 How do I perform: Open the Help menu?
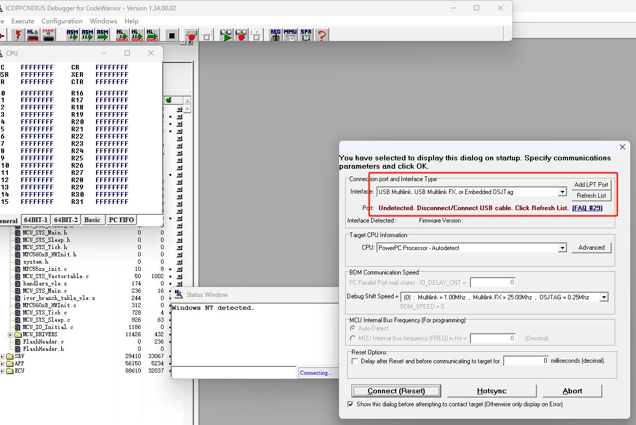pos(131,21)
